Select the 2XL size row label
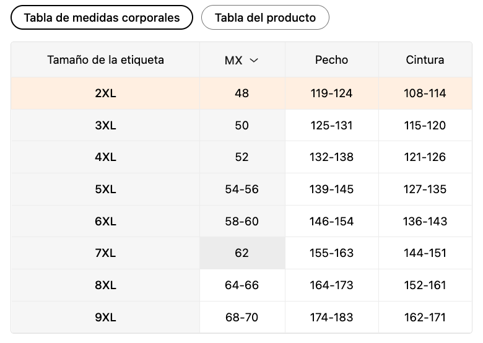The height and width of the screenshot is (343, 483). pos(105,93)
